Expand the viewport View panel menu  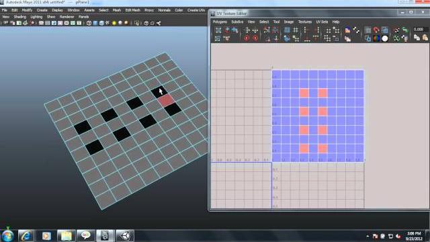[5, 17]
